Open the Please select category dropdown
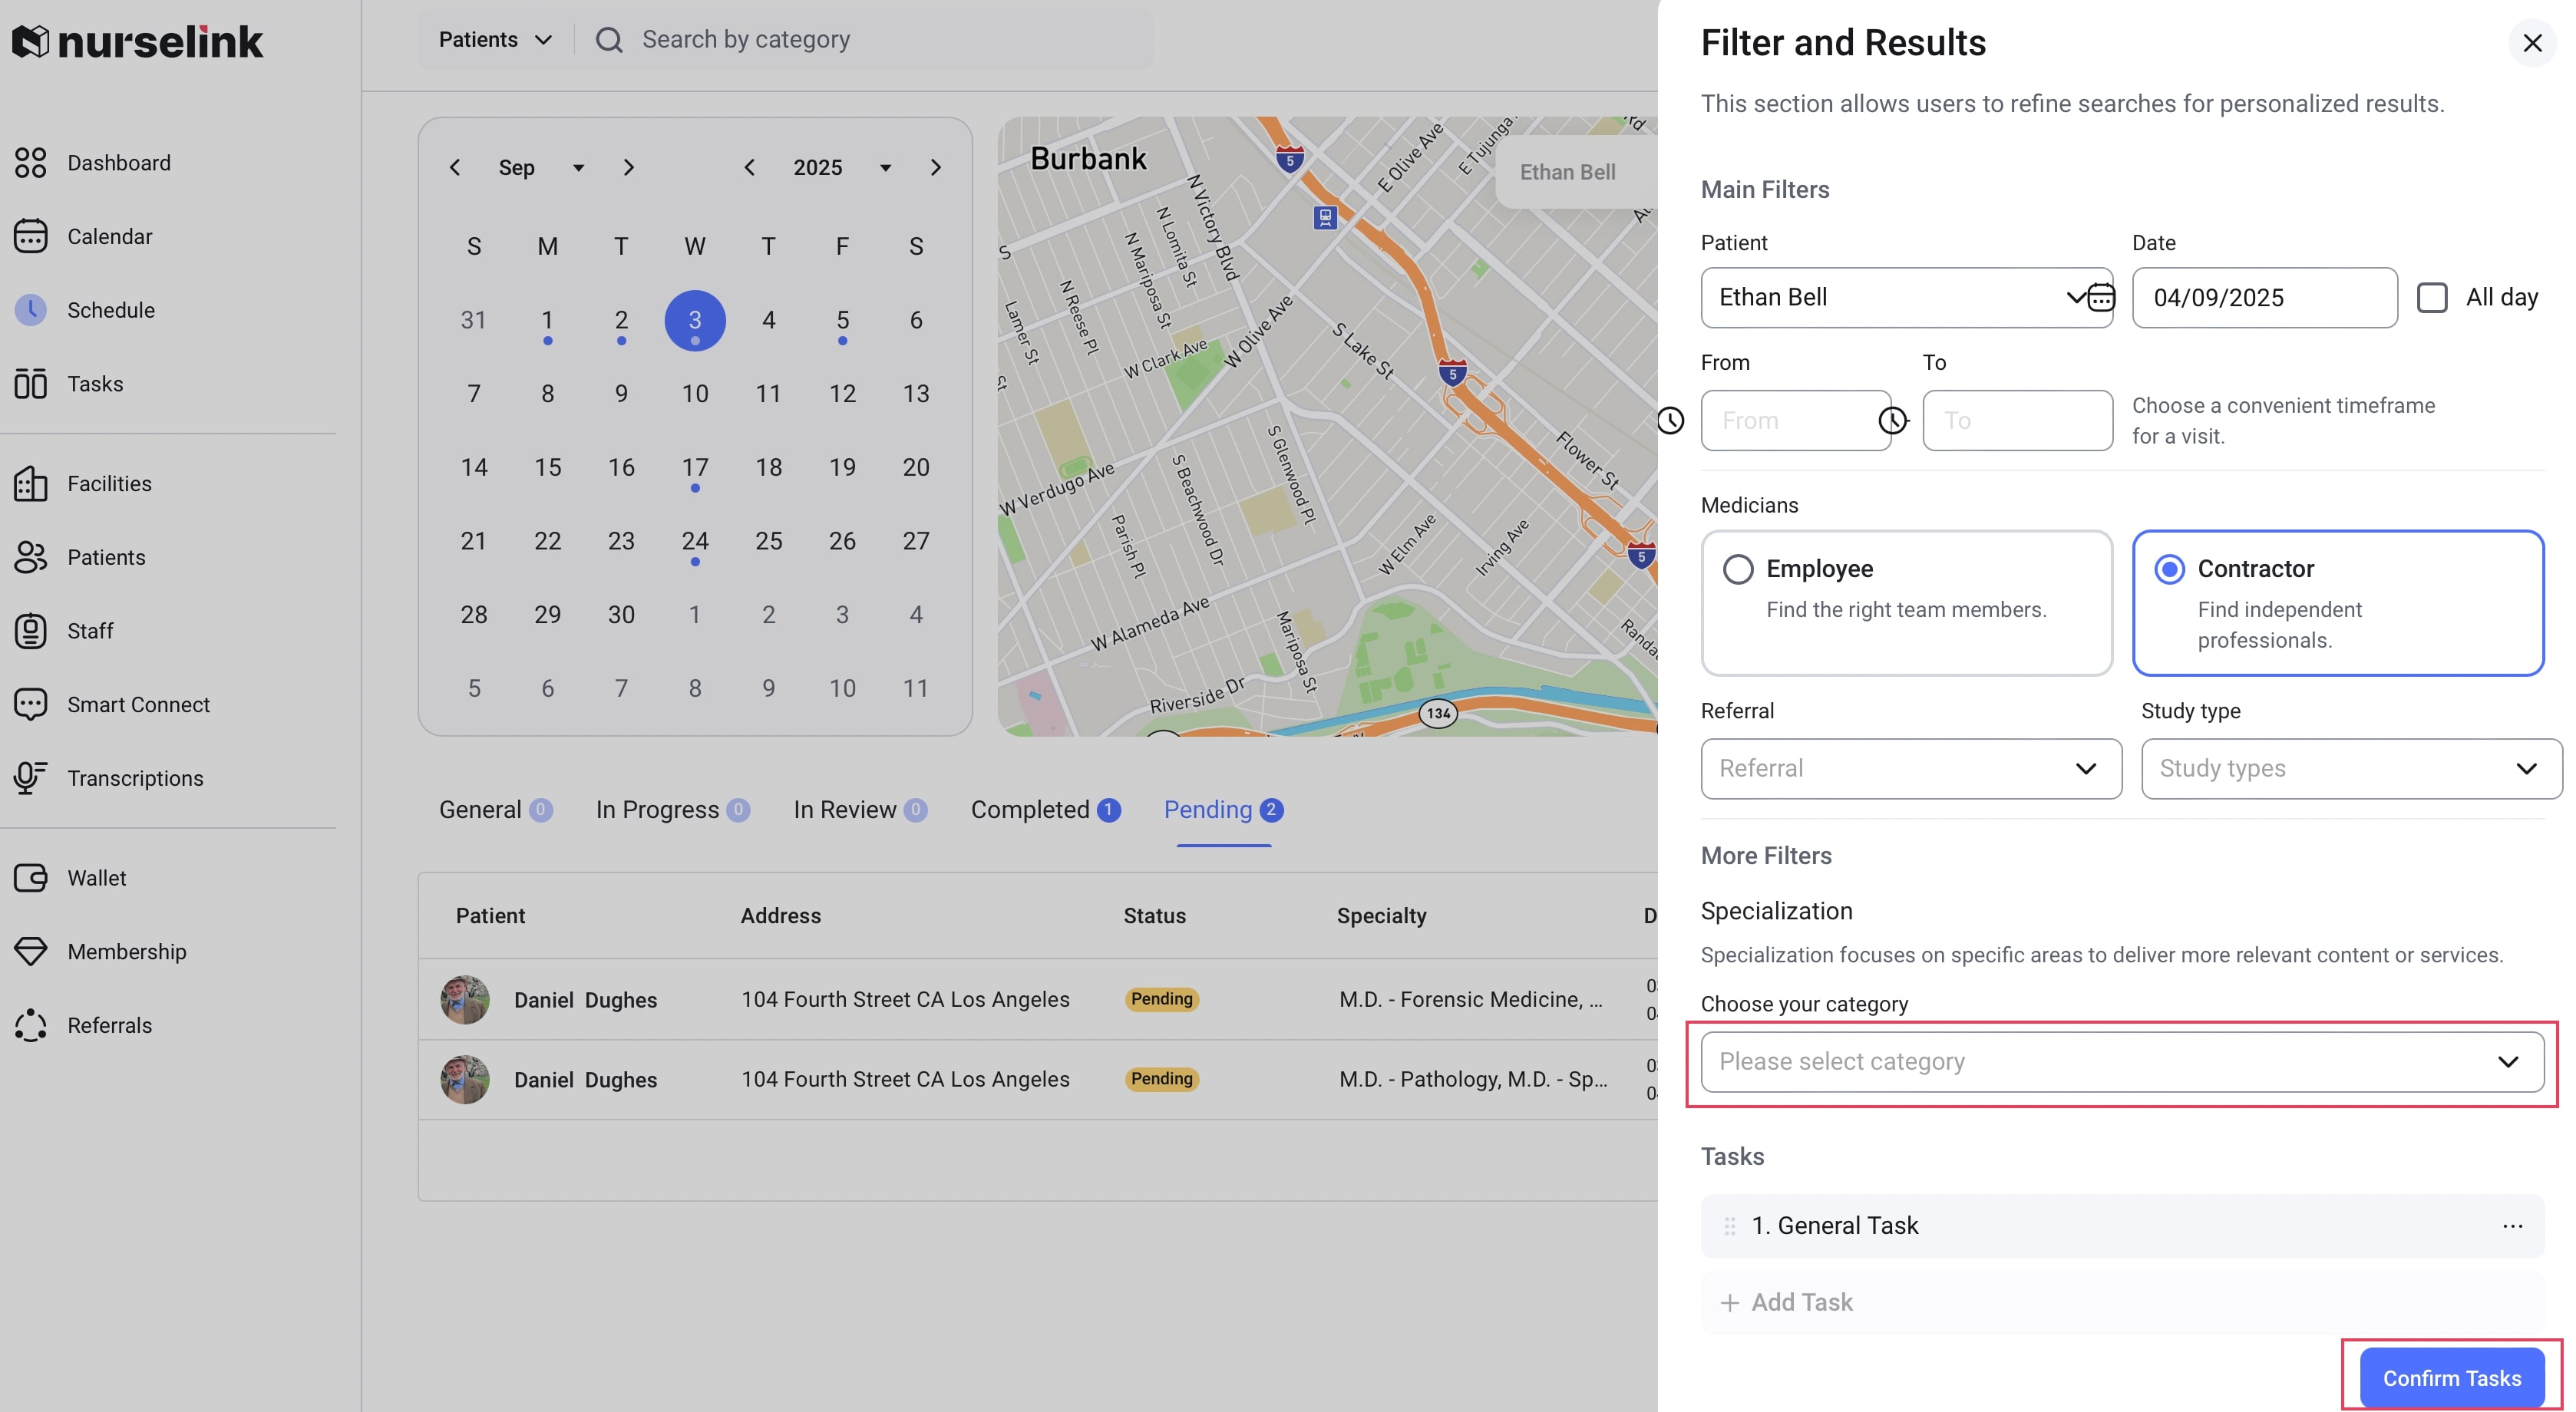The width and height of the screenshot is (2576, 1412). (2121, 1062)
